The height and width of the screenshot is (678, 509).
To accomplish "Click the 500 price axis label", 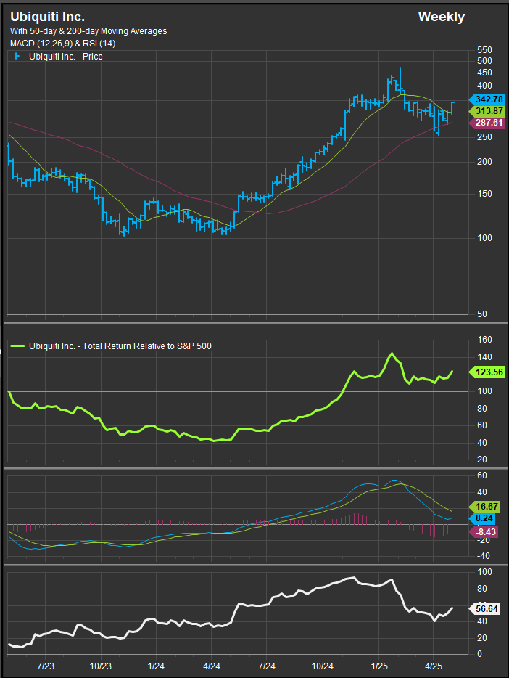I will click(x=484, y=61).
